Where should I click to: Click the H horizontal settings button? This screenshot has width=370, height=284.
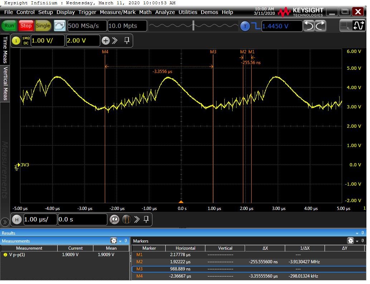pos(17,220)
